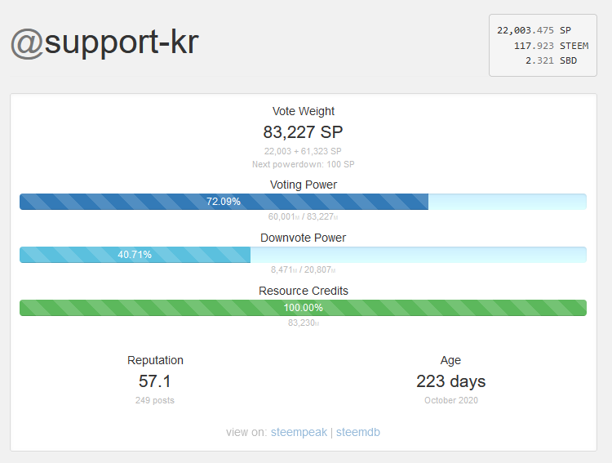The image size is (612, 463).
Task: Open the steemdb link
Action: tap(358, 432)
